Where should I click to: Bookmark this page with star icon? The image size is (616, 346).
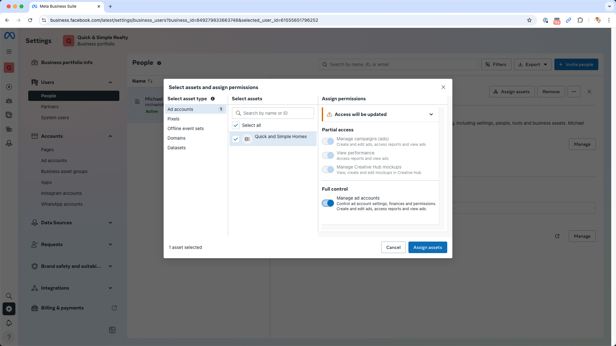coord(529,20)
